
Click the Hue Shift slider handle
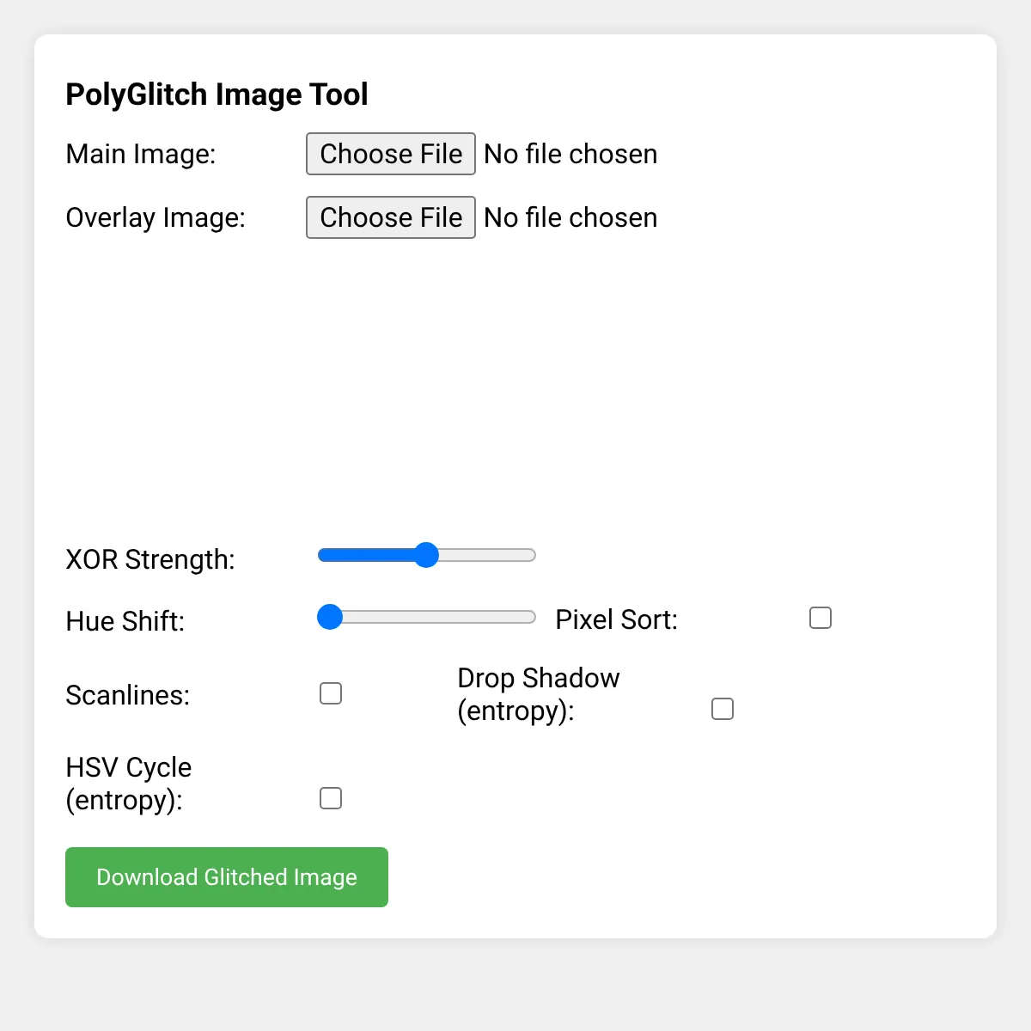pyautogui.click(x=330, y=617)
